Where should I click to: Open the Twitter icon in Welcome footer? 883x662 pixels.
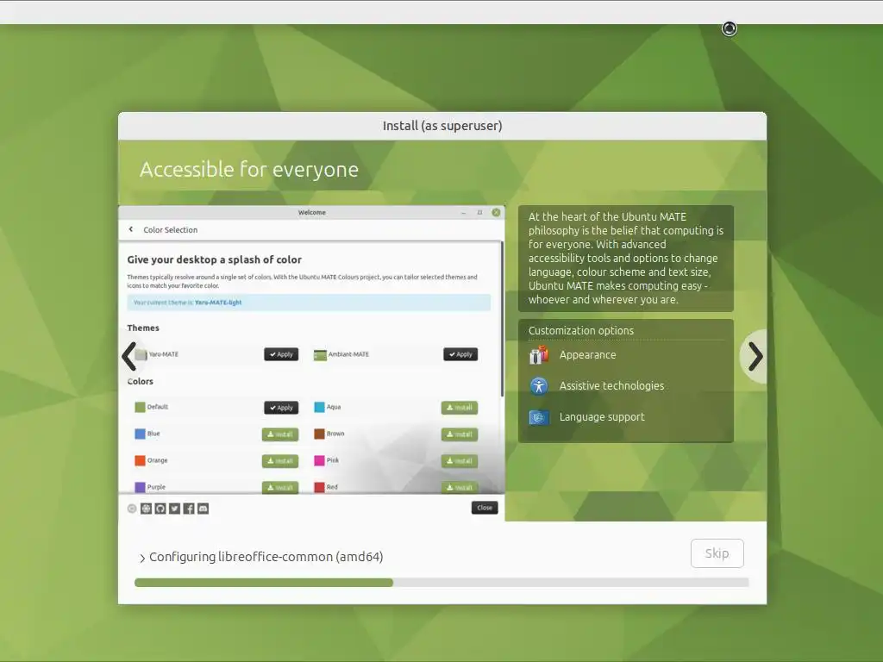(x=174, y=509)
